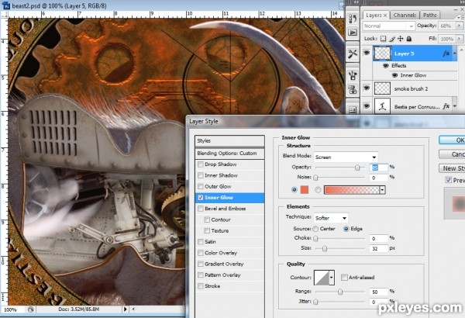Click the Inner Glow Size slider handle

pos(325,248)
